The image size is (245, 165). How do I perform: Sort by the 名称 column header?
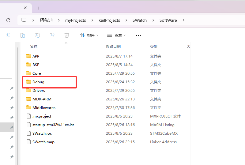pos(34,47)
